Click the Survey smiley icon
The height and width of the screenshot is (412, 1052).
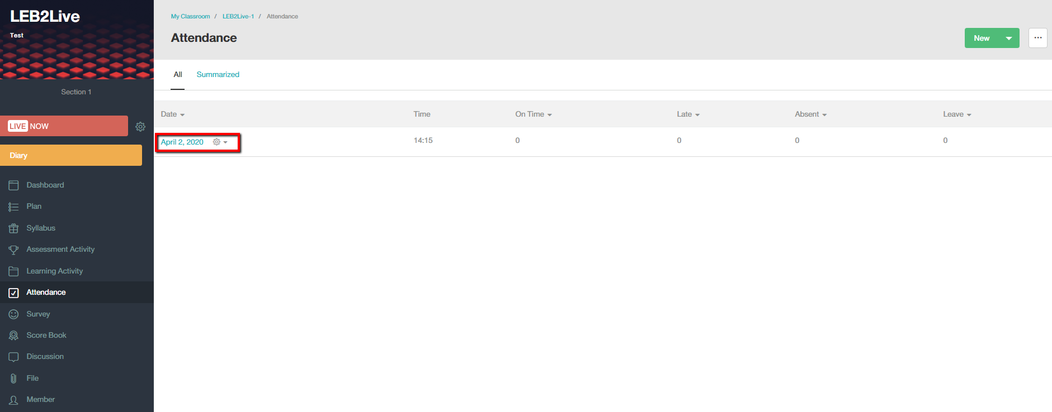[x=13, y=314]
